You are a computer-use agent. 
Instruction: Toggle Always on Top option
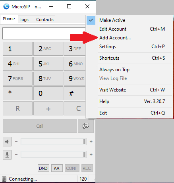pyautogui.click(x=130, y=70)
